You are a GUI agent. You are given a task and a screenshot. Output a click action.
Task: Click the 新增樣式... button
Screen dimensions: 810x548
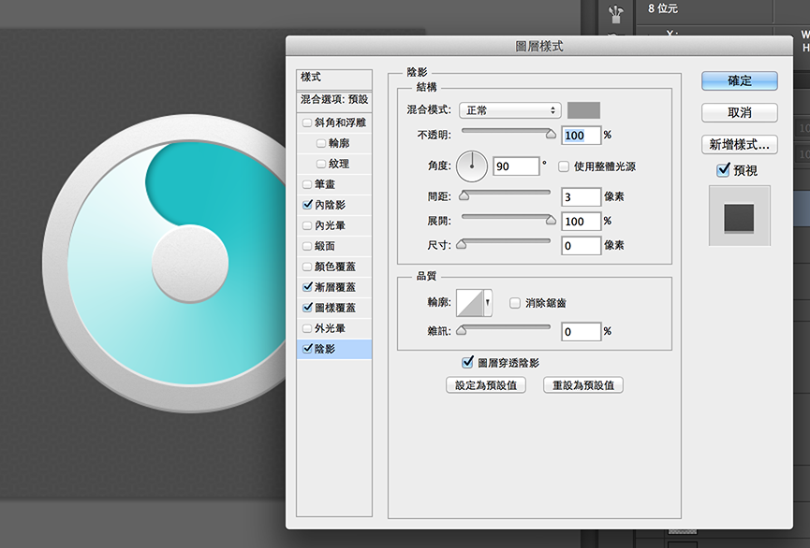click(739, 145)
